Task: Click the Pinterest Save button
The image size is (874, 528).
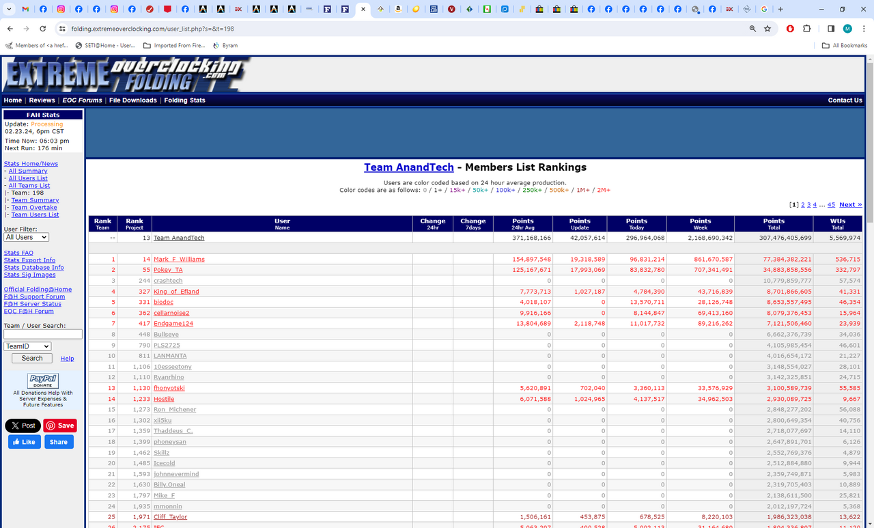Action: tap(60, 426)
